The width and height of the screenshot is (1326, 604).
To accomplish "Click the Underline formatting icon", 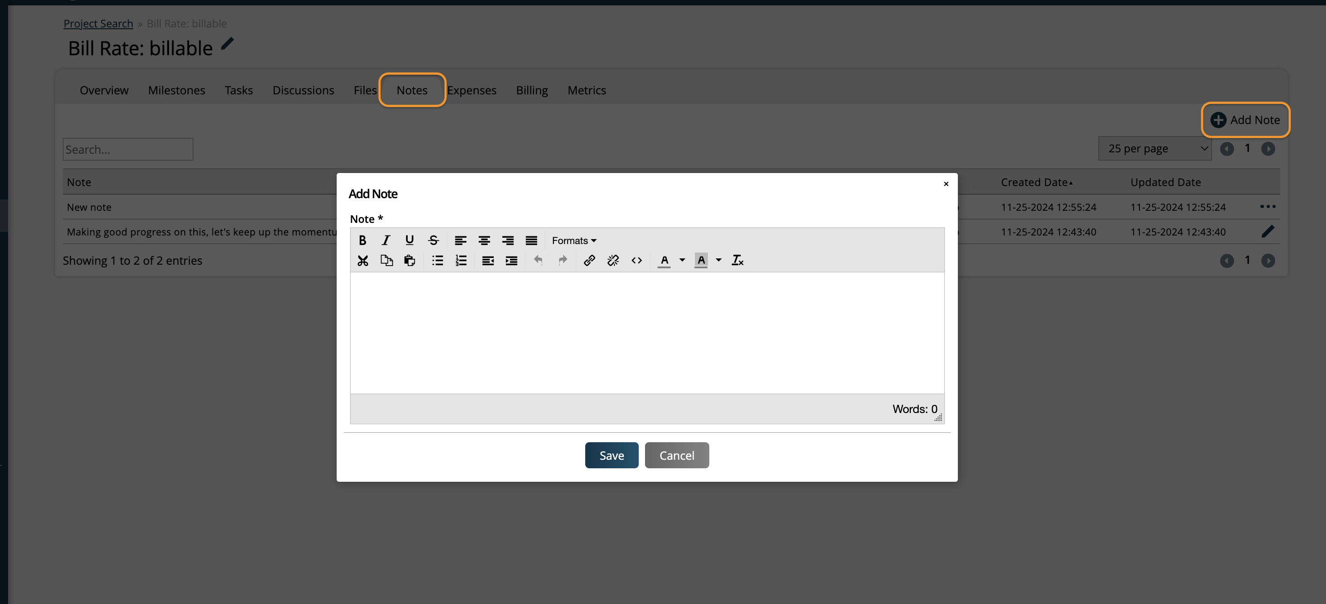I will pyautogui.click(x=409, y=240).
